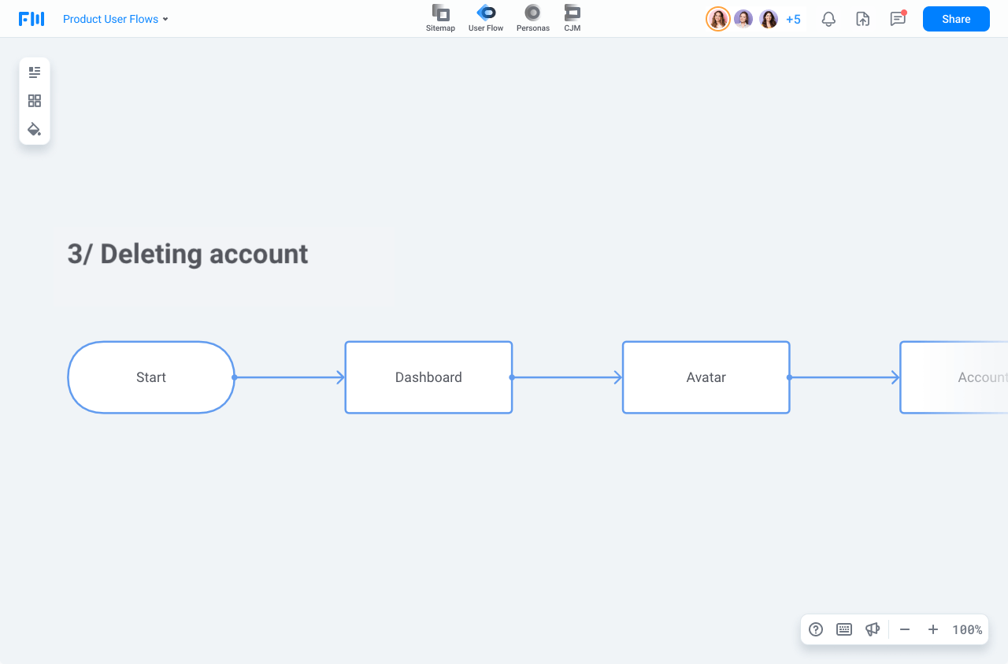Click the FlowMapp logo icon
Viewport: 1008px width, 664px height.
(x=31, y=19)
